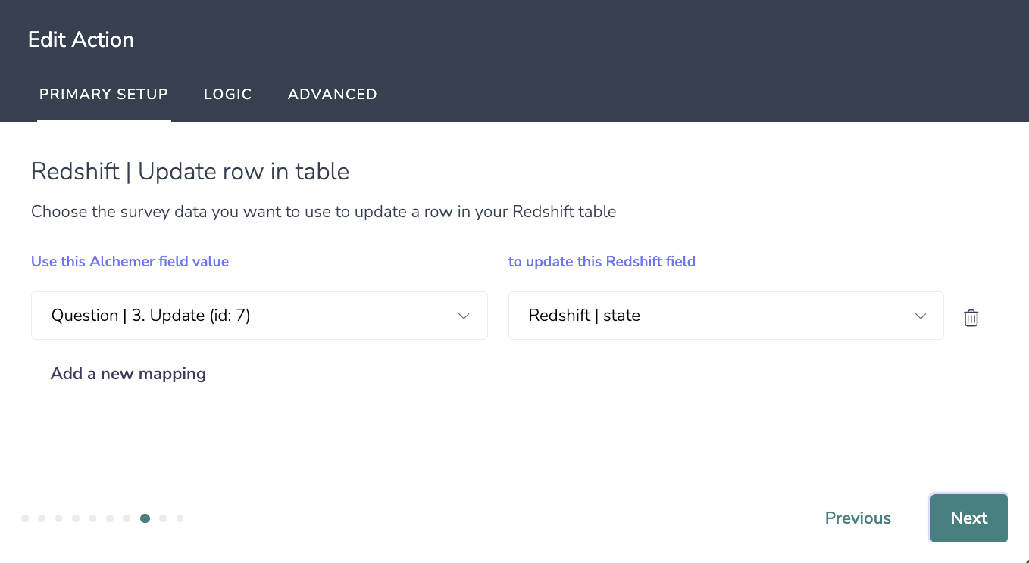Click chevron arrow in Redshift state dropdown
This screenshot has height=563, width=1029.
[x=921, y=316]
